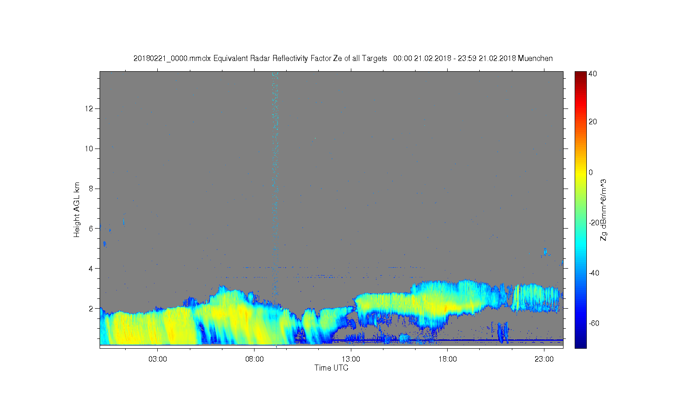Click the height tick label '8'

[92, 189]
